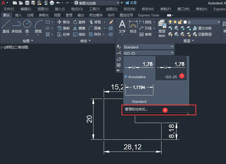Click the 28,12 dimension text in drawing
Image resolution: width=226 pixels, height=164 pixels.
(x=133, y=147)
